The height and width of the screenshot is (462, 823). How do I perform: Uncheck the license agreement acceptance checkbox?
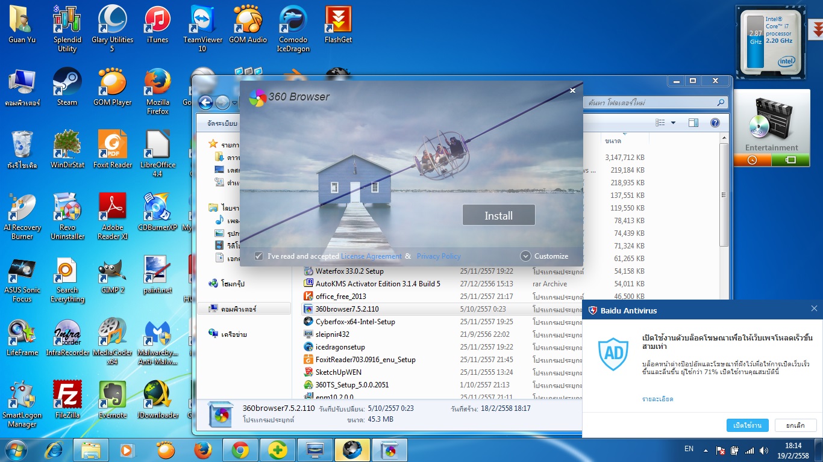pyautogui.click(x=259, y=256)
